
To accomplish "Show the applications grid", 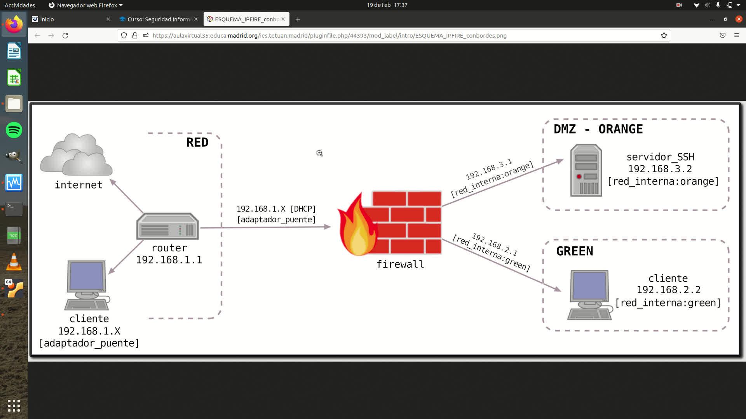I will (14, 406).
